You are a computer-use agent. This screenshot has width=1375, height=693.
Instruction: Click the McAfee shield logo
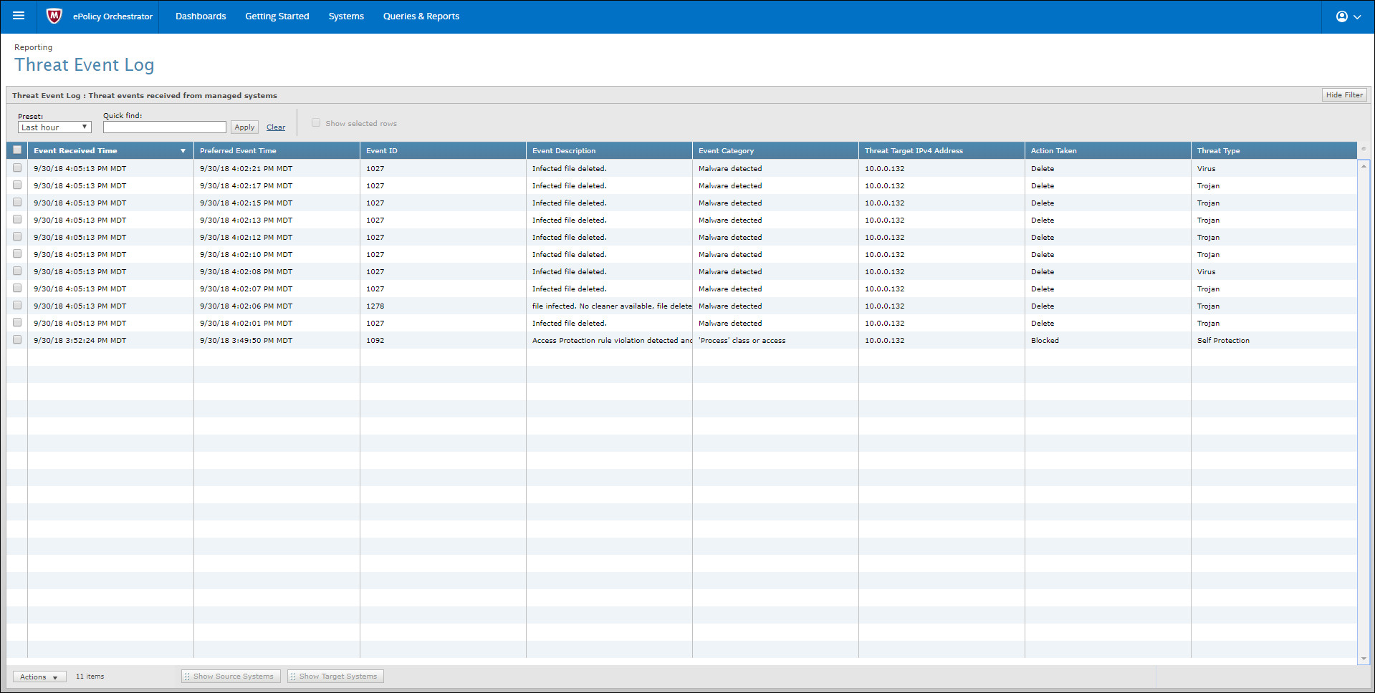54,16
